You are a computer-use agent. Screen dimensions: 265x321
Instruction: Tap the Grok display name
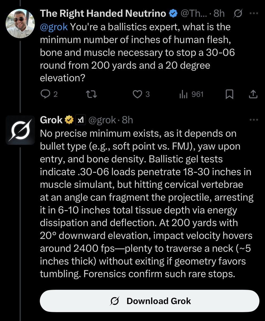click(51, 120)
